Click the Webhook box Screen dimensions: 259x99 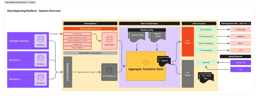241,36
